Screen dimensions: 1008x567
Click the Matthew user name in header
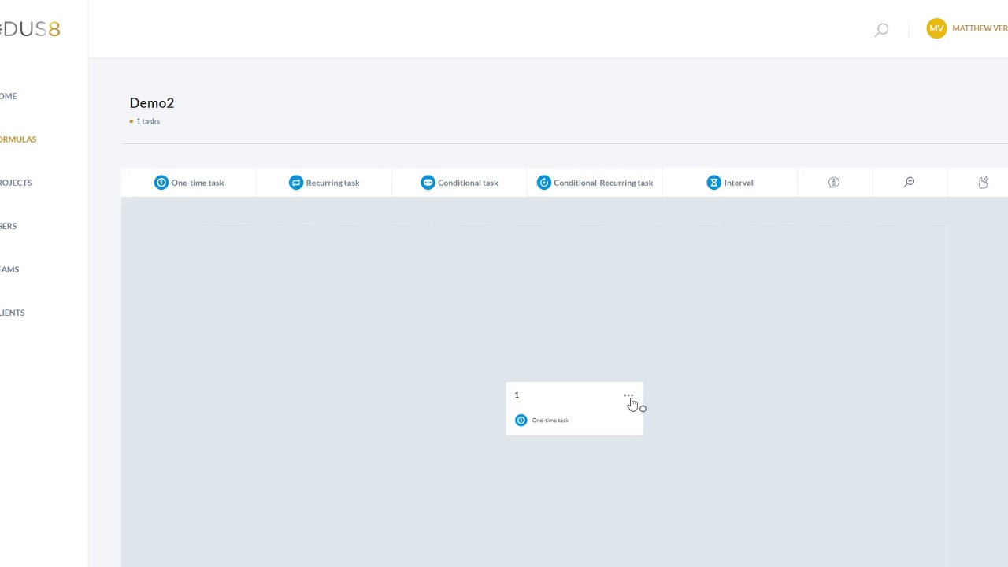point(980,28)
